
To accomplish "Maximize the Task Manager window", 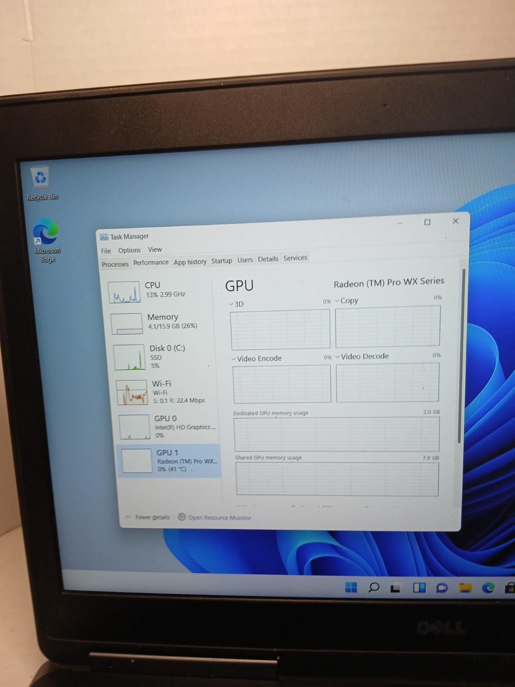I will tap(427, 222).
